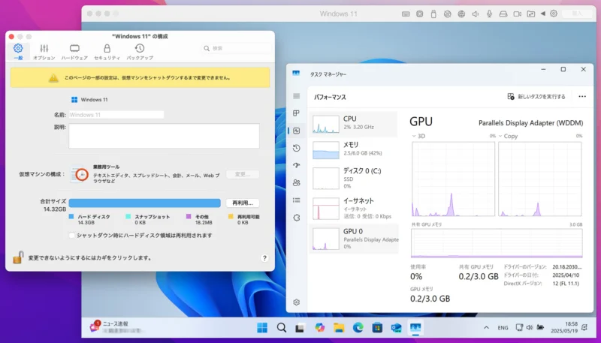Open the Startup apps icon in the Task Manager sidebar
Viewport: 601px width, 343px height.
tap(296, 165)
